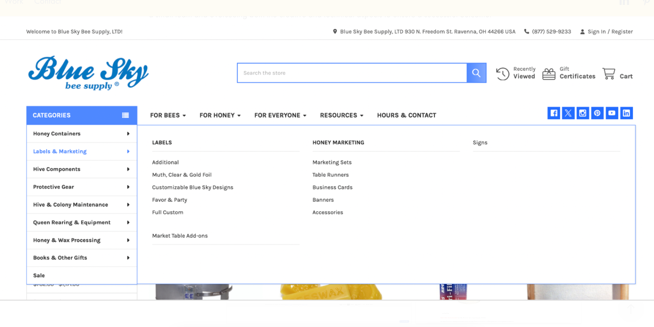Go to Hours & Contact page
Screen dimensions: 654x327
tap(406, 115)
